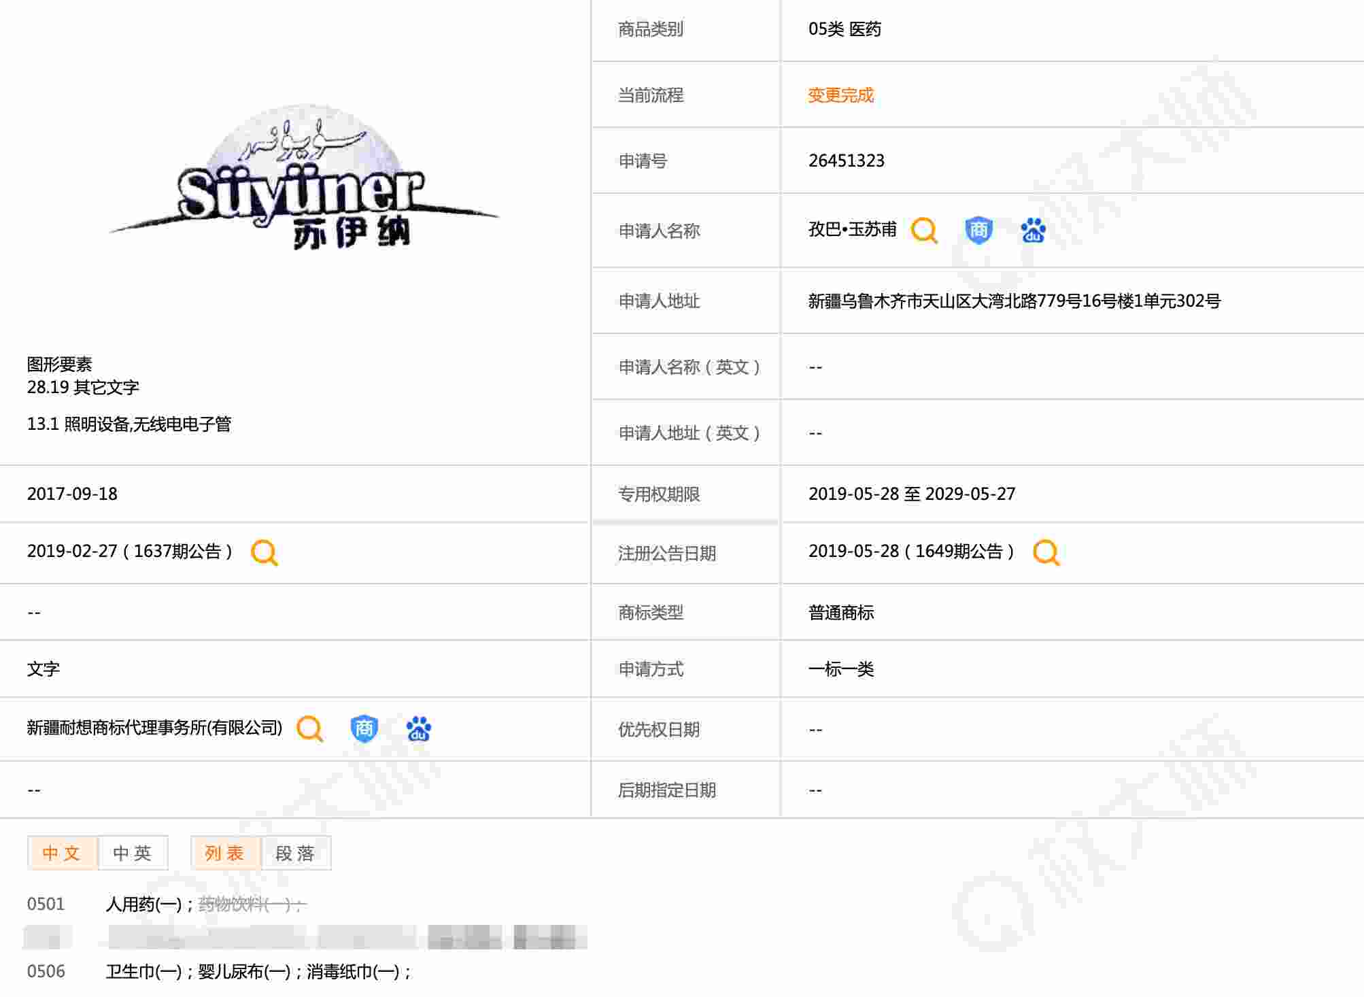Image resolution: width=1364 pixels, height=997 pixels.
Task: Click agency name 新疆耐想商标代理事务所(有限公司)
Action: [x=154, y=728]
